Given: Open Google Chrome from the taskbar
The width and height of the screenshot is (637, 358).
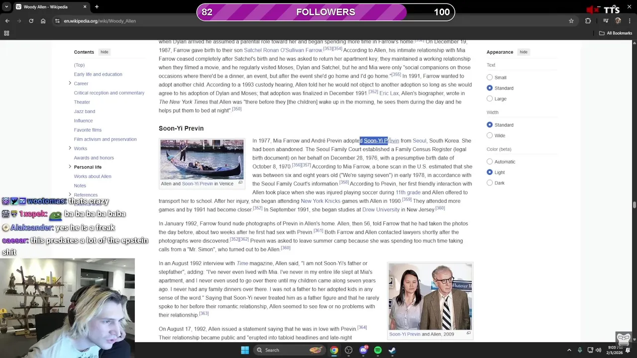Looking at the screenshot, I should pyautogui.click(x=334, y=350).
